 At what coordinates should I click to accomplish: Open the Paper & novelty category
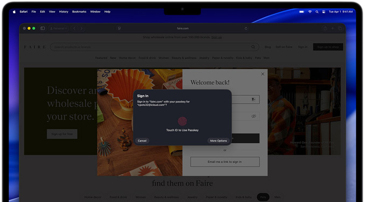point(222,58)
